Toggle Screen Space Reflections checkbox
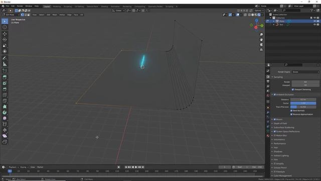This screenshot has width=321, height=181. [x=275, y=132]
